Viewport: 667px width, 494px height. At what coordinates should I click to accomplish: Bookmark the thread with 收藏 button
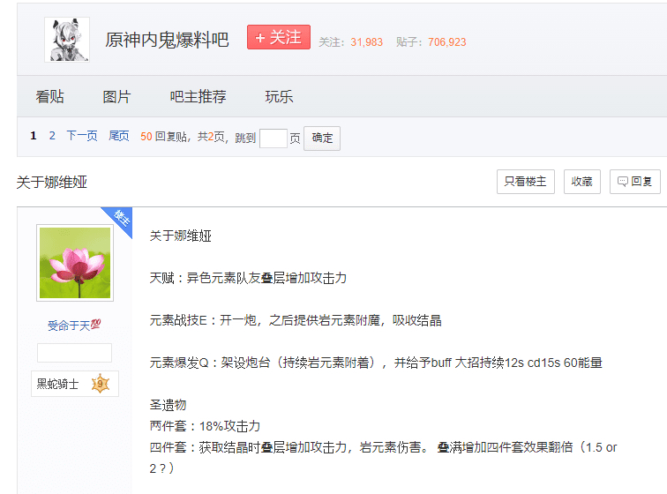[x=582, y=182]
